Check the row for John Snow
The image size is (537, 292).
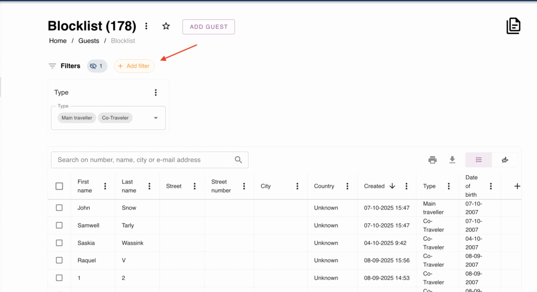(x=59, y=208)
